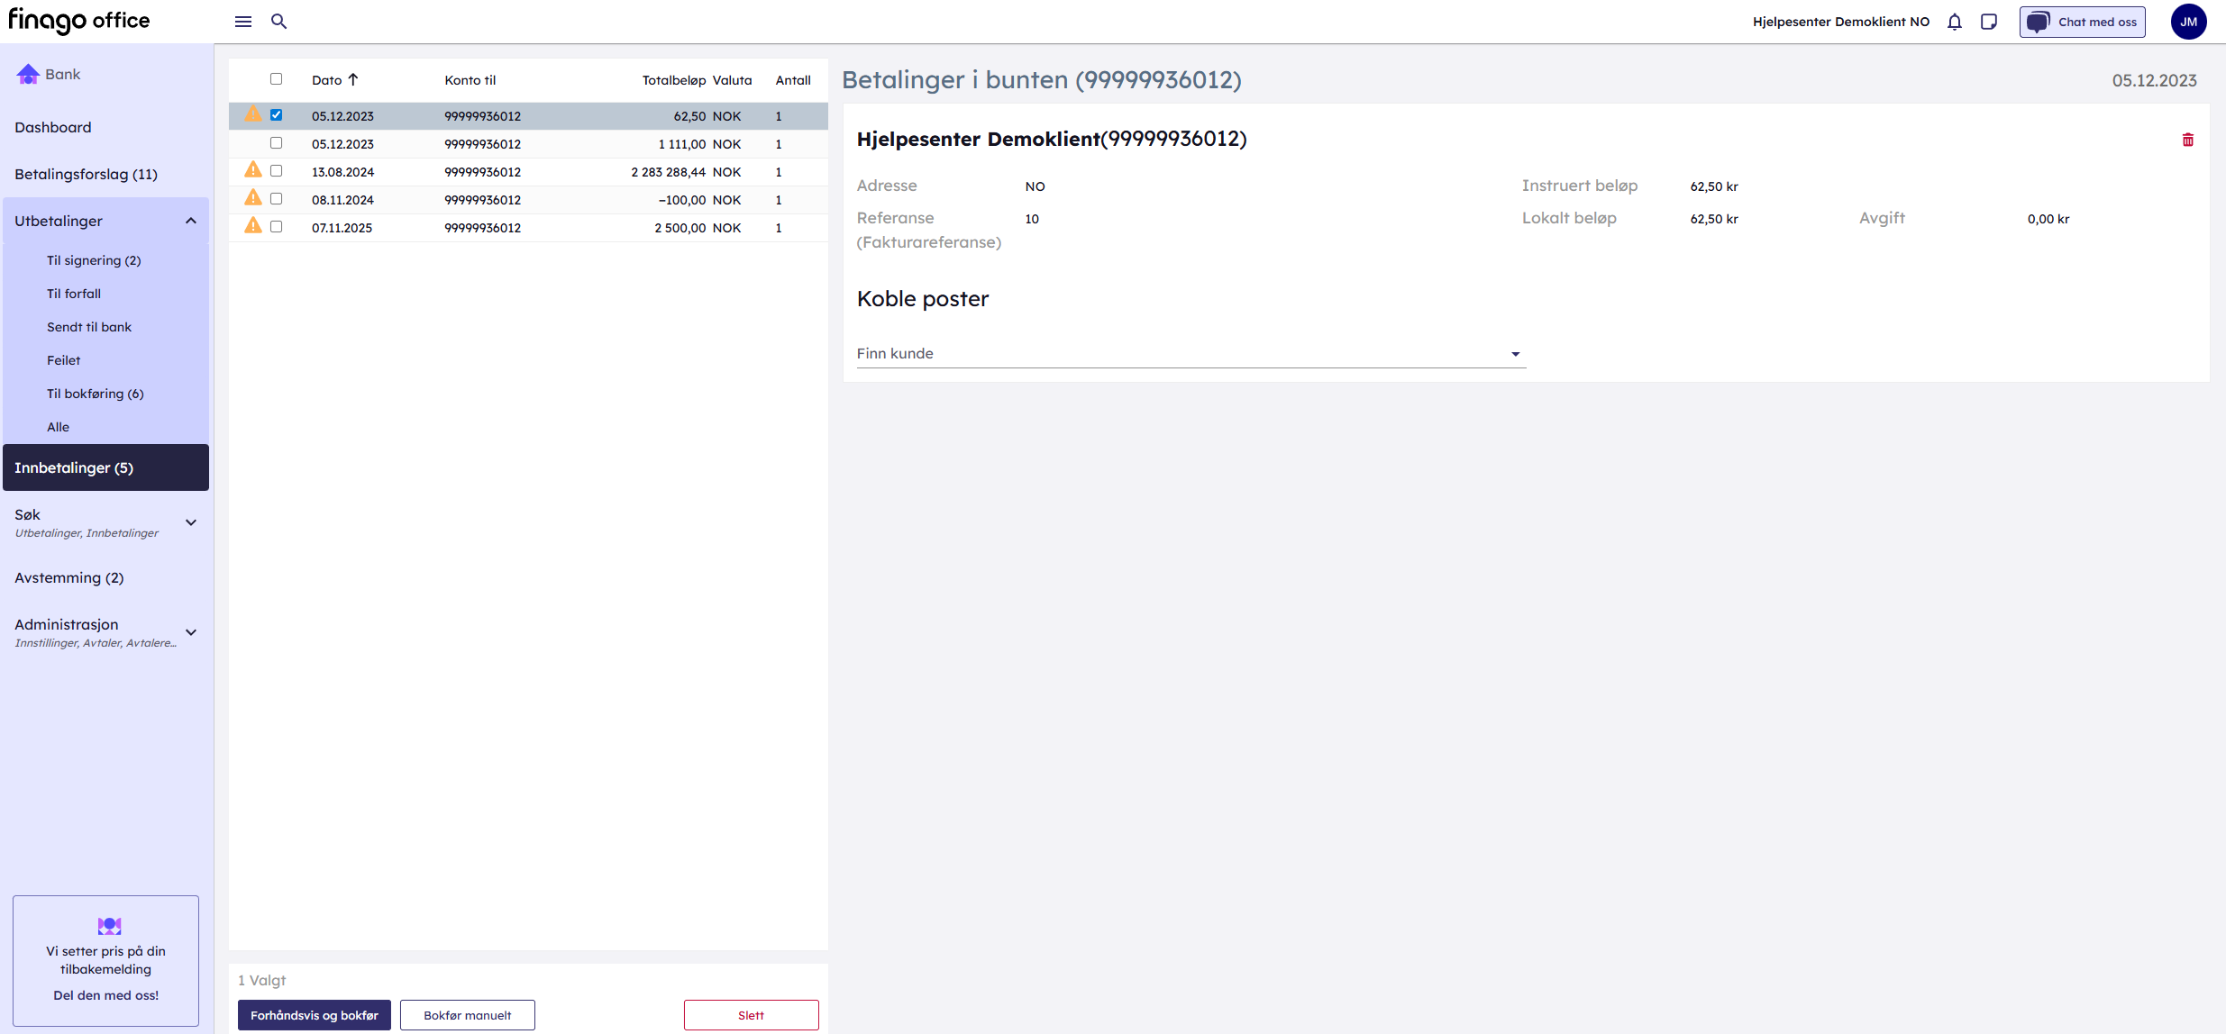This screenshot has height=1034, width=2226.
Task: Go to Til bokføring (6)
Action: point(96,394)
